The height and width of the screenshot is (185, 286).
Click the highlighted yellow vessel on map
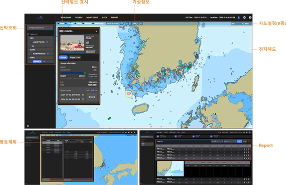129,93
